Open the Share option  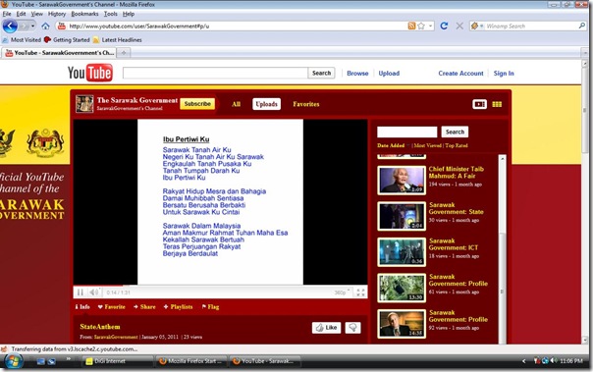(144, 307)
